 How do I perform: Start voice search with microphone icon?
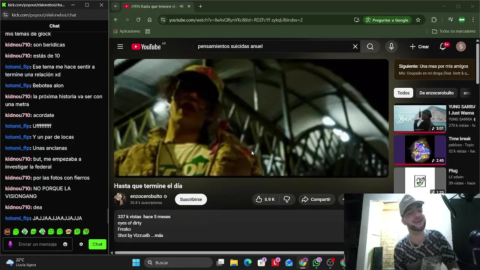tap(391, 46)
